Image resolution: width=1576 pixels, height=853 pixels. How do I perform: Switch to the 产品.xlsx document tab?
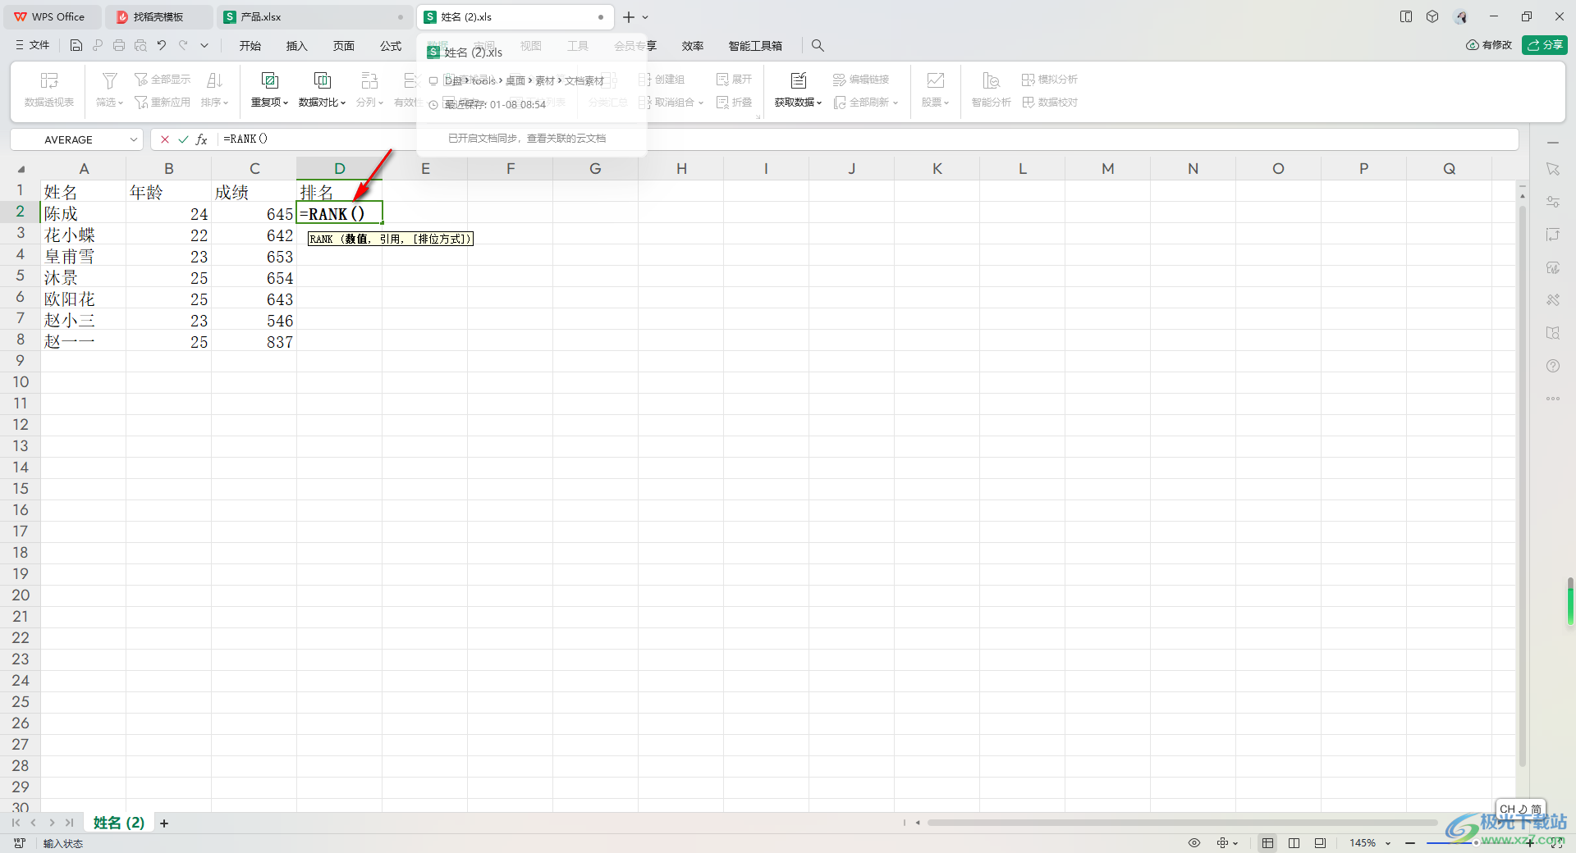pos(314,16)
